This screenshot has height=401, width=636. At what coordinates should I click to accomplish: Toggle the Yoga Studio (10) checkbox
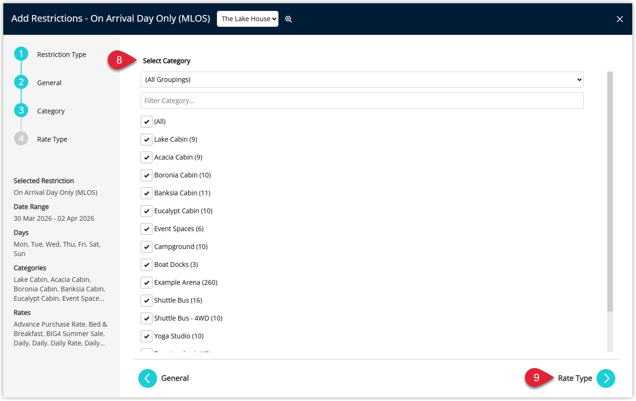[147, 336]
